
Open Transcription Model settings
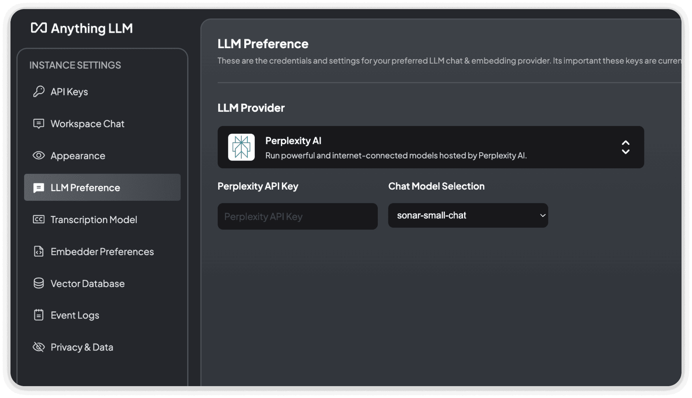[x=94, y=220]
